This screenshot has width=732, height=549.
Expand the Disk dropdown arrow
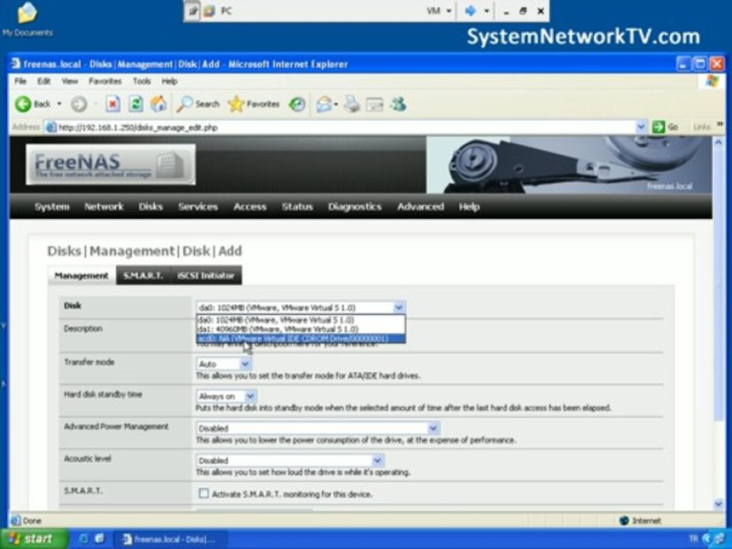(399, 307)
